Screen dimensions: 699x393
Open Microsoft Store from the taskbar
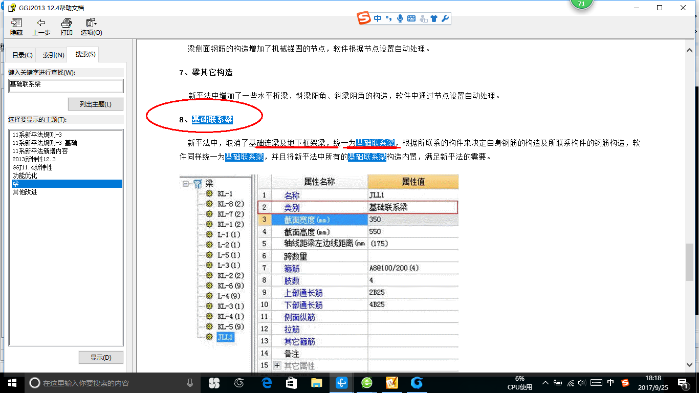(x=291, y=383)
